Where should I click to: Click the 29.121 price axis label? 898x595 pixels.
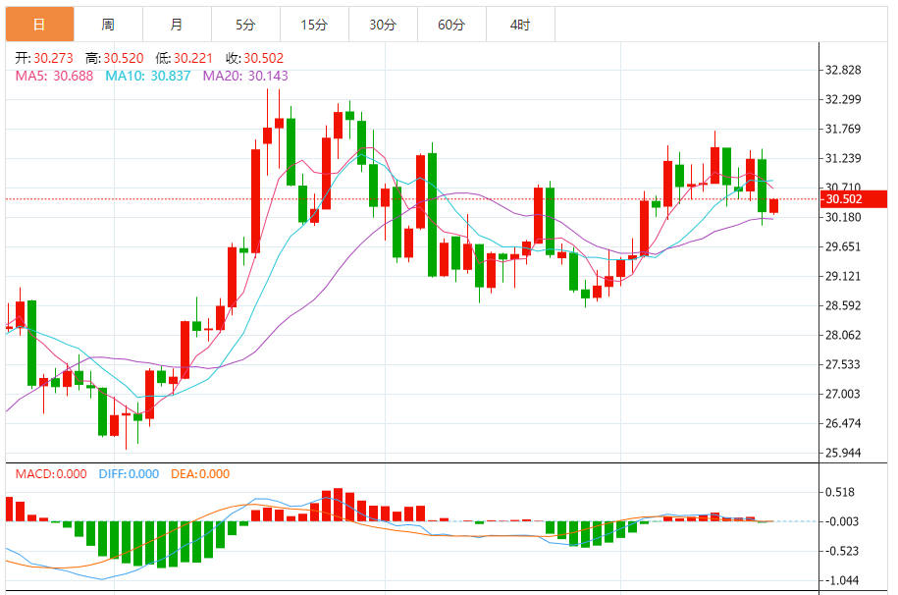(x=842, y=276)
